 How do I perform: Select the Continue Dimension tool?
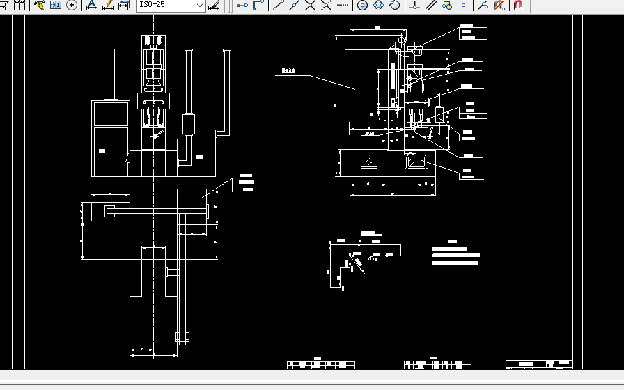click(19, 5)
